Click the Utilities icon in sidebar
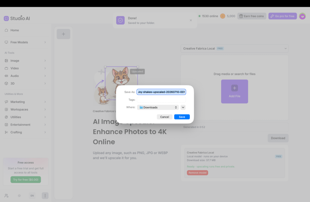Image resolution: width=310 pixels, height=202 pixels. point(6,117)
